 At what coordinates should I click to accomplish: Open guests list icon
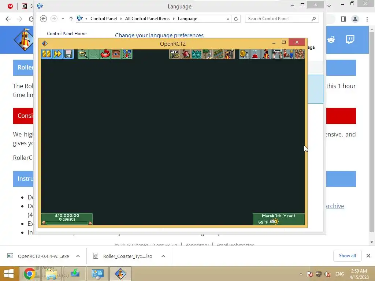299,54
